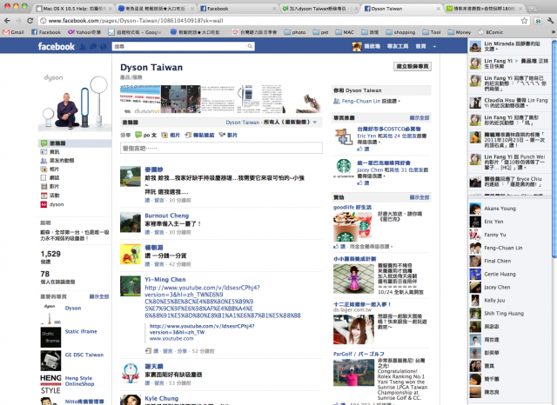
Task: Open Lin Miranda ticker story
Action: pos(510,46)
